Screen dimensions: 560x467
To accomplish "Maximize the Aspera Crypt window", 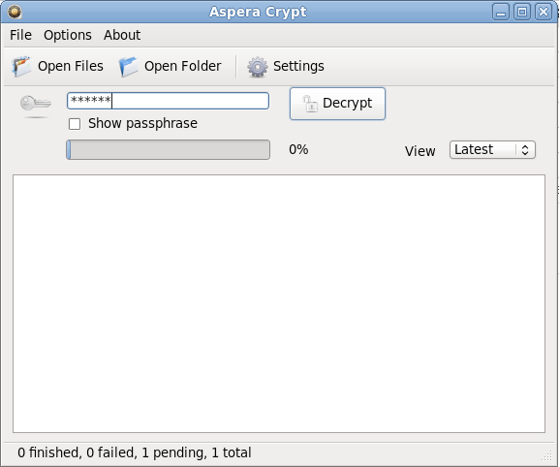I will 522,13.
